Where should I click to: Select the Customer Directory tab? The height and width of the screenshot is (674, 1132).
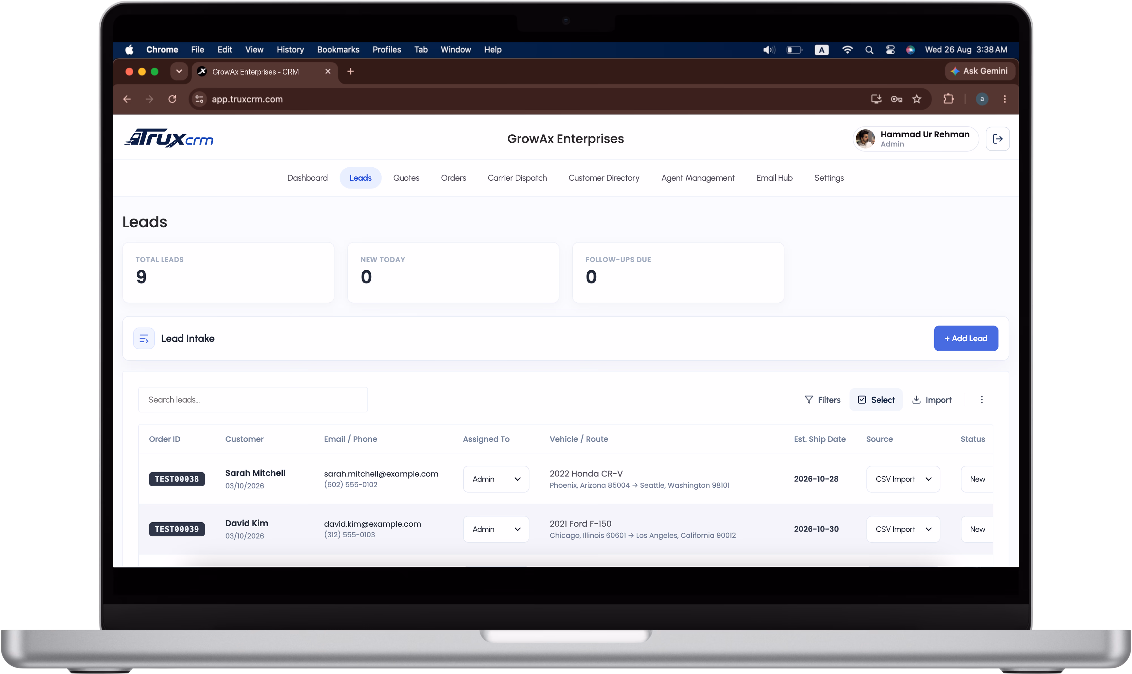pos(603,178)
